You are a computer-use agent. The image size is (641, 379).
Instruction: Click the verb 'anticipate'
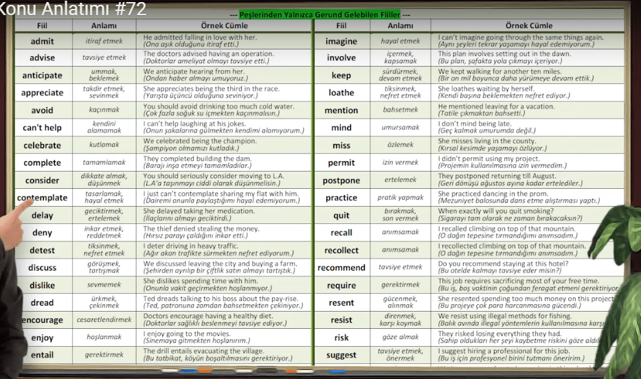pos(42,76)
